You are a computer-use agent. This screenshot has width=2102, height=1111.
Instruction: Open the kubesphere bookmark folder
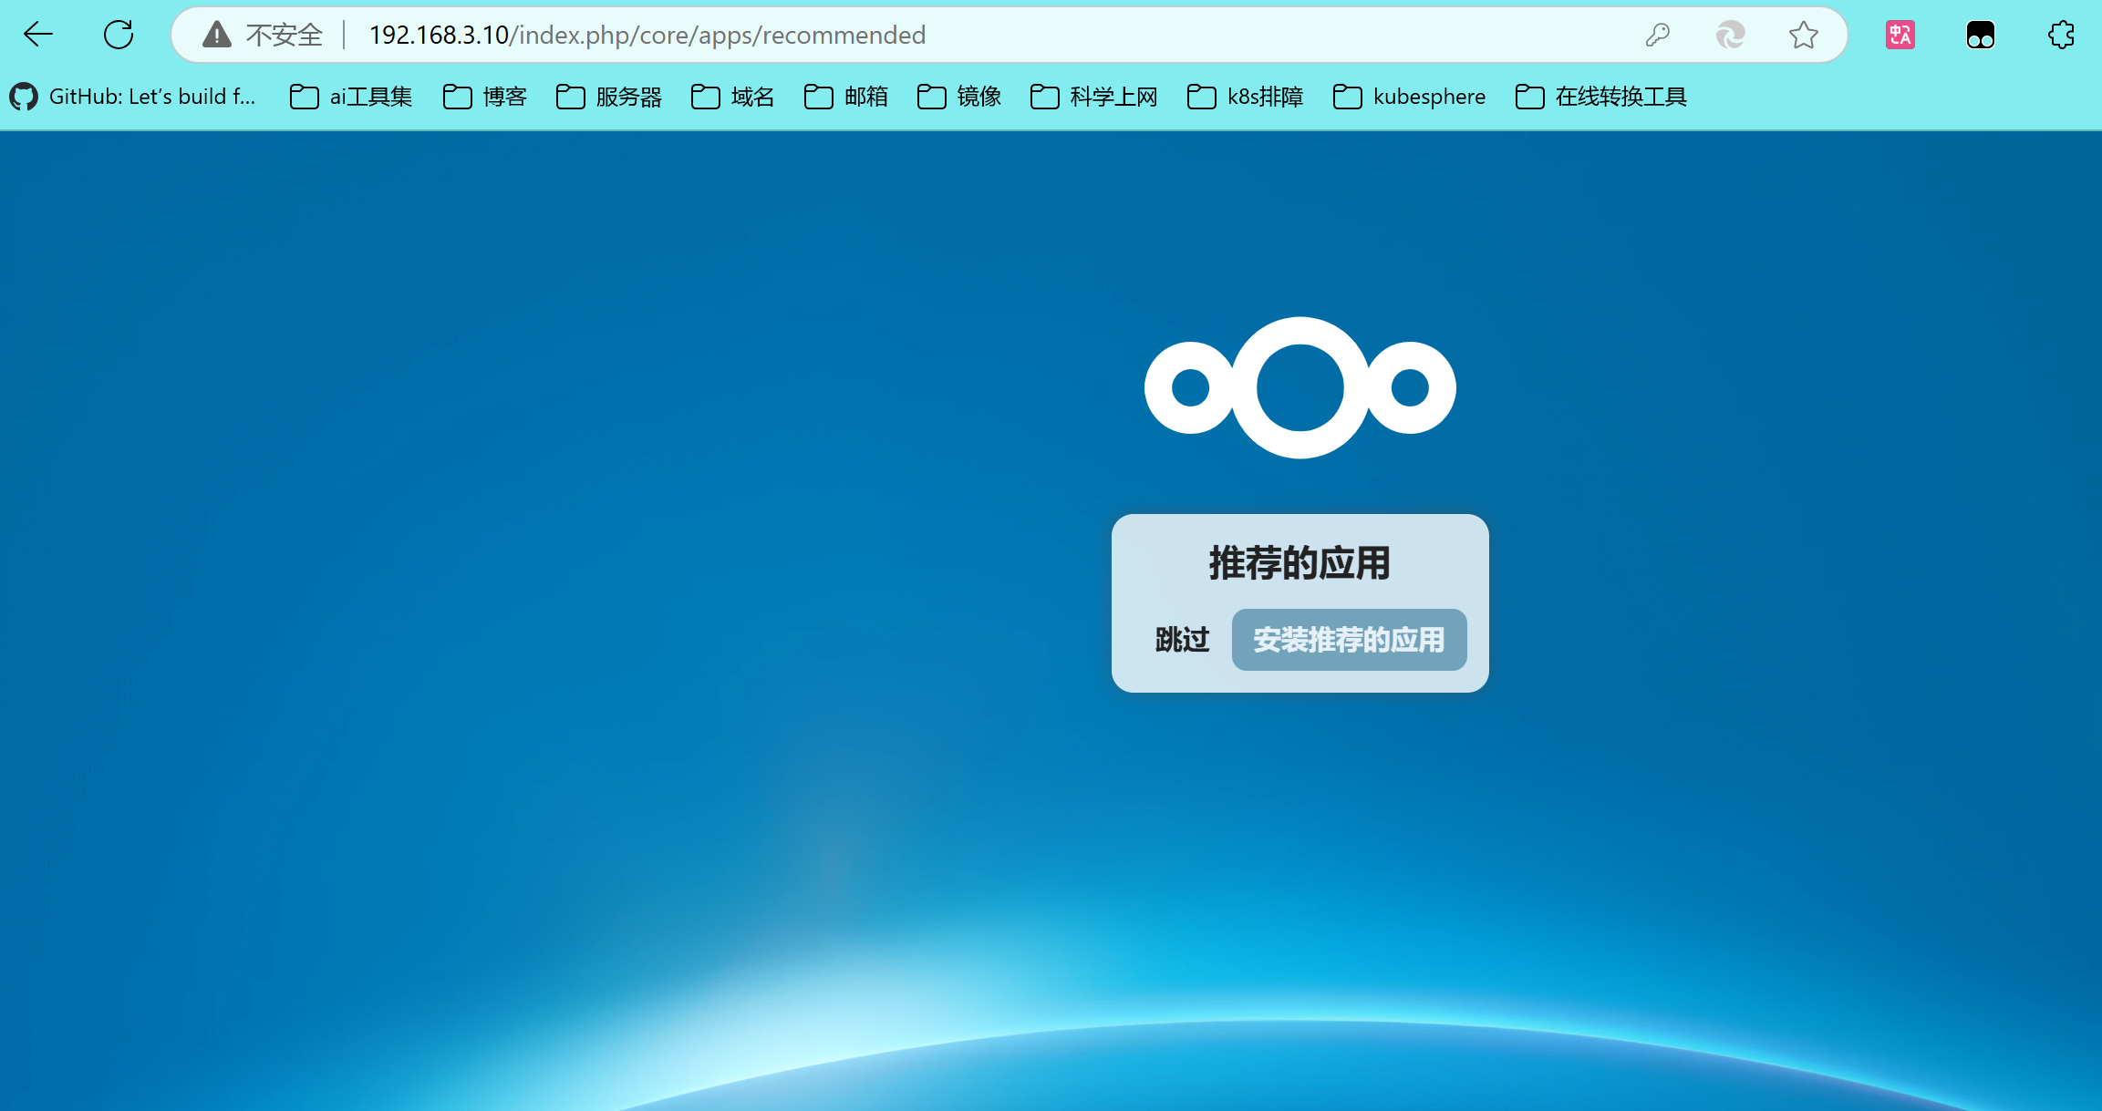[1410, 97]
